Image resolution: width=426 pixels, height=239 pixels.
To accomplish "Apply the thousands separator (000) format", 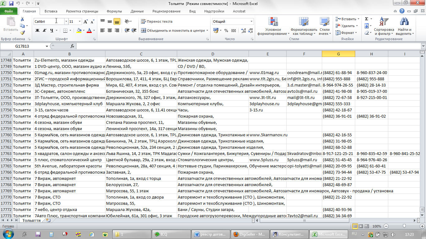I will (x=234, y=30).
